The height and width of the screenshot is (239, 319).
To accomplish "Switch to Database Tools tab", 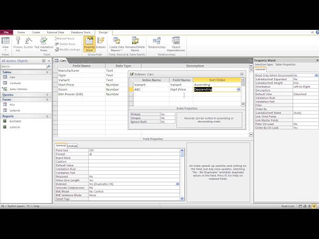I will [81, 32].
